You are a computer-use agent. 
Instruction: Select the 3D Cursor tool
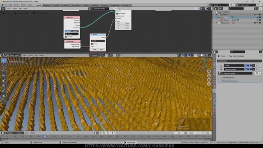click(4, 65)
